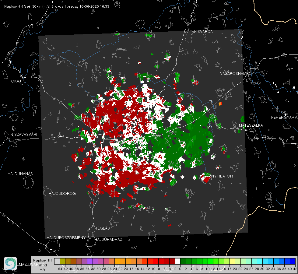Click the TOKAJ town label
This screenshot has height=274, width=298.
coord(15,81)
